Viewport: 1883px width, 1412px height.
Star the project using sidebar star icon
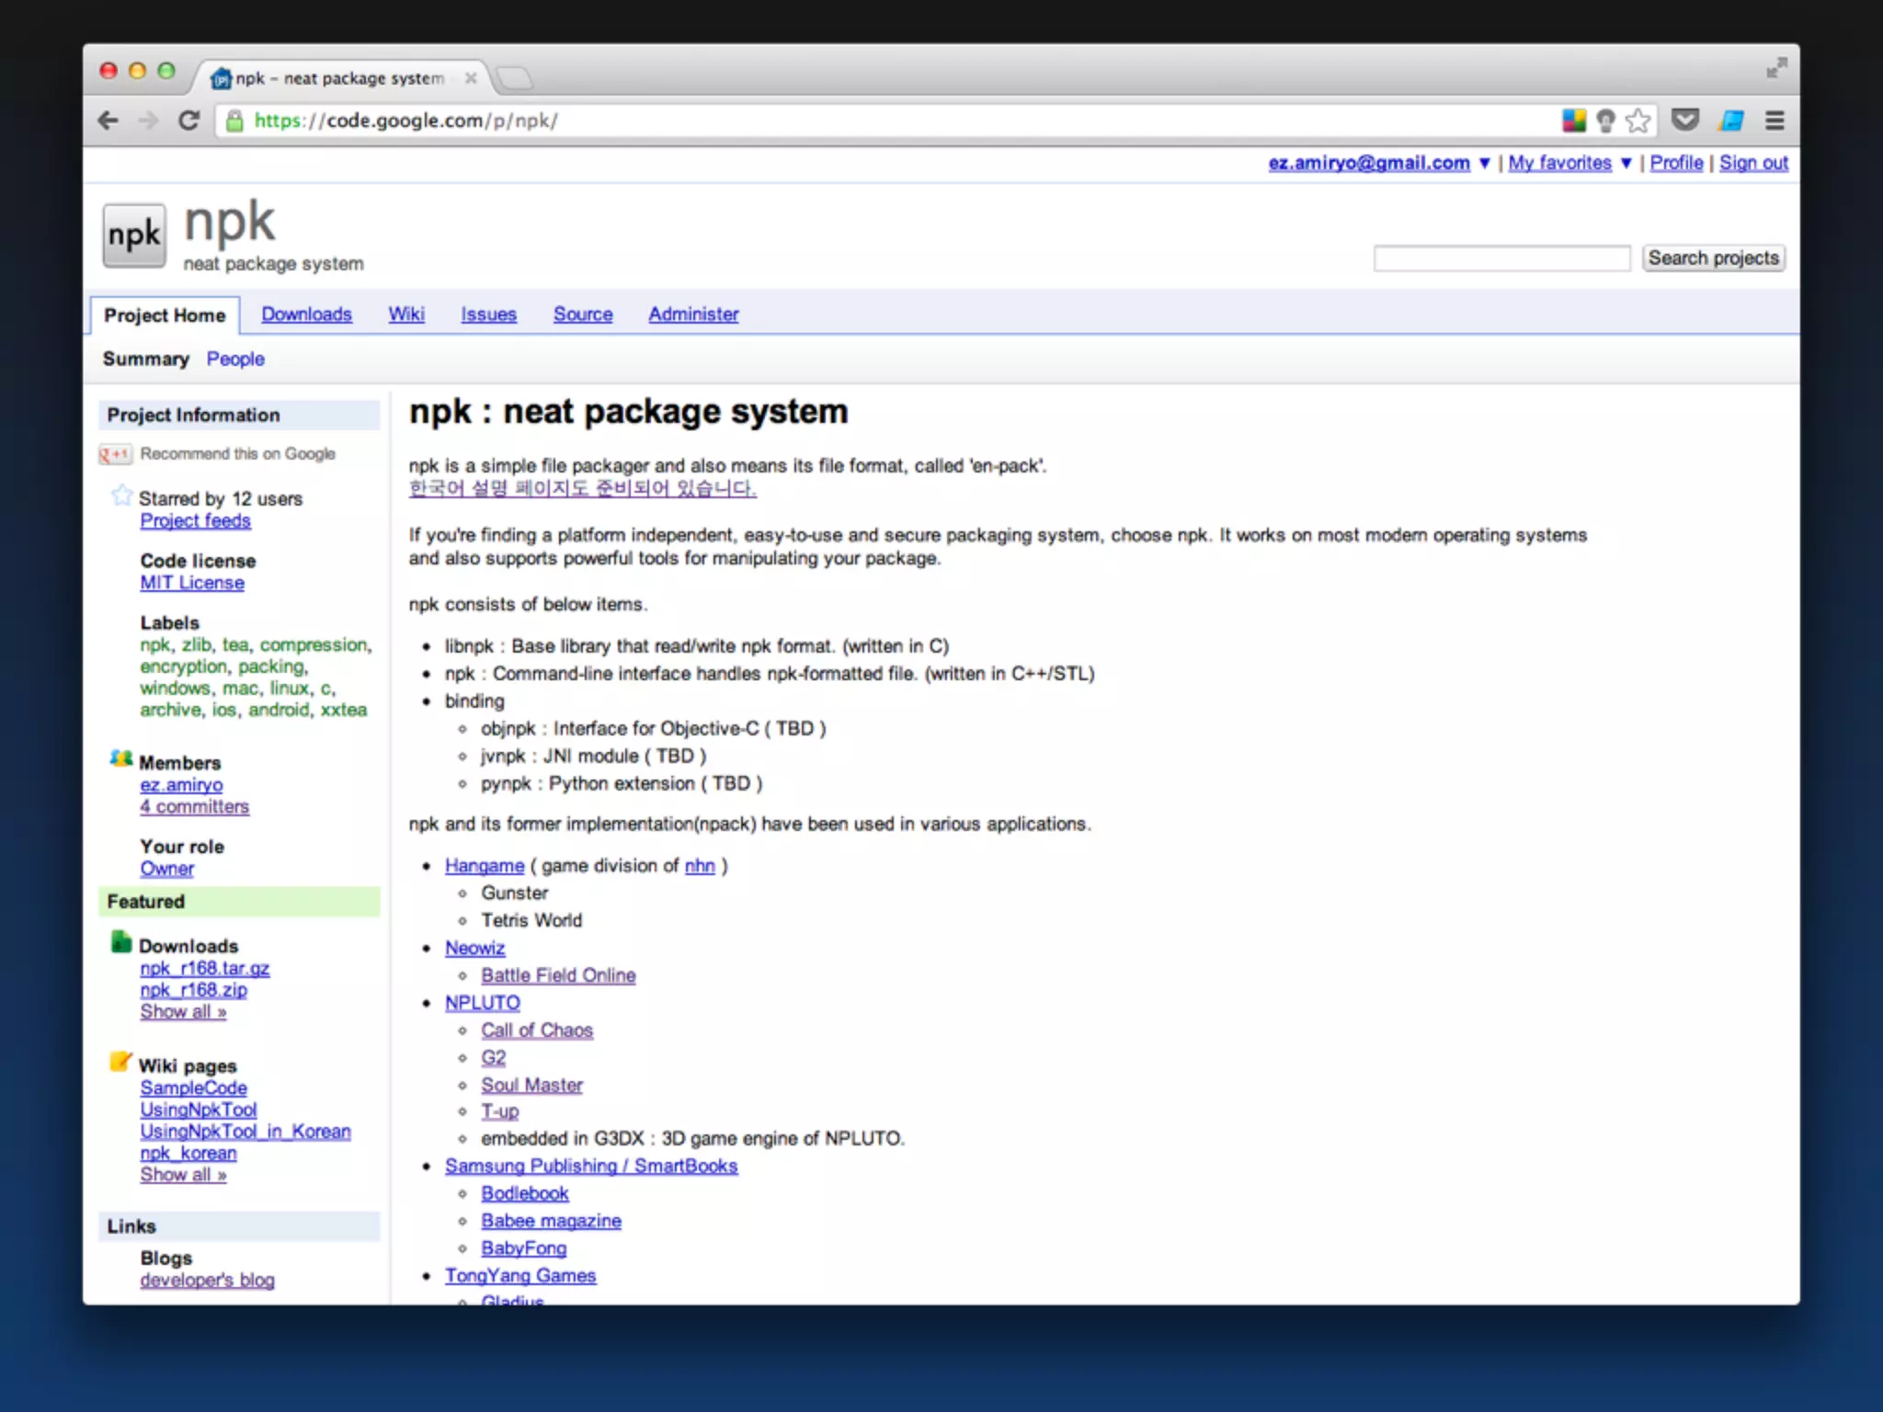[x=121, y=496]
